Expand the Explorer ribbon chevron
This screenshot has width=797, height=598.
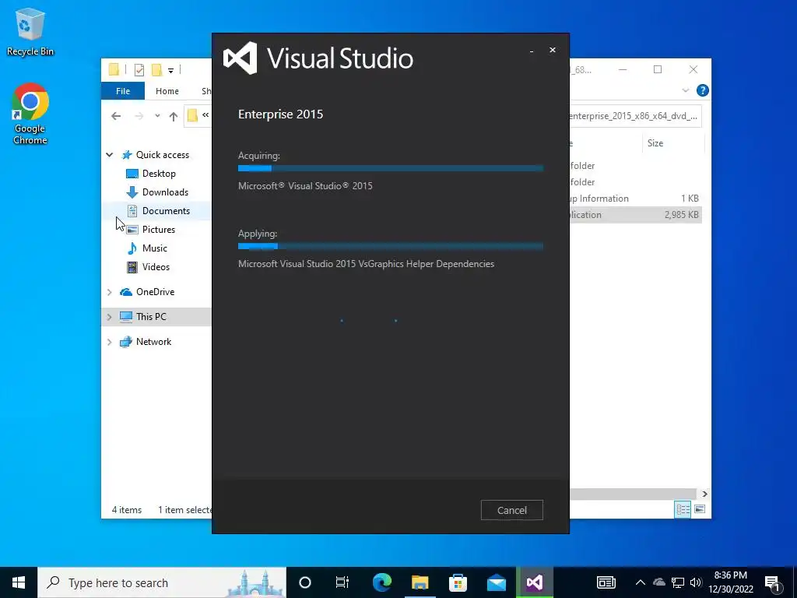pos(685,90)
